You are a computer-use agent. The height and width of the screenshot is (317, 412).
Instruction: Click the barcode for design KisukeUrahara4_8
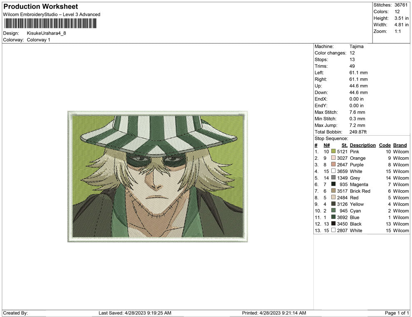pos(50,23)
